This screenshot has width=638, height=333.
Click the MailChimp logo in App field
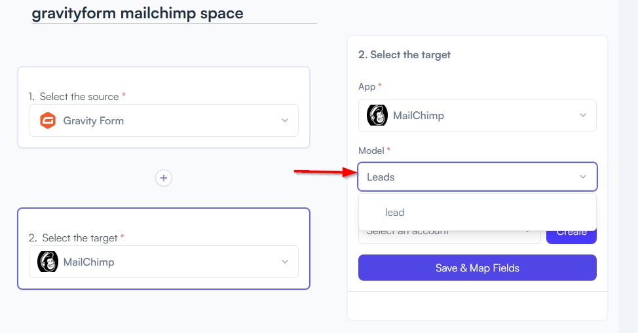377,115
